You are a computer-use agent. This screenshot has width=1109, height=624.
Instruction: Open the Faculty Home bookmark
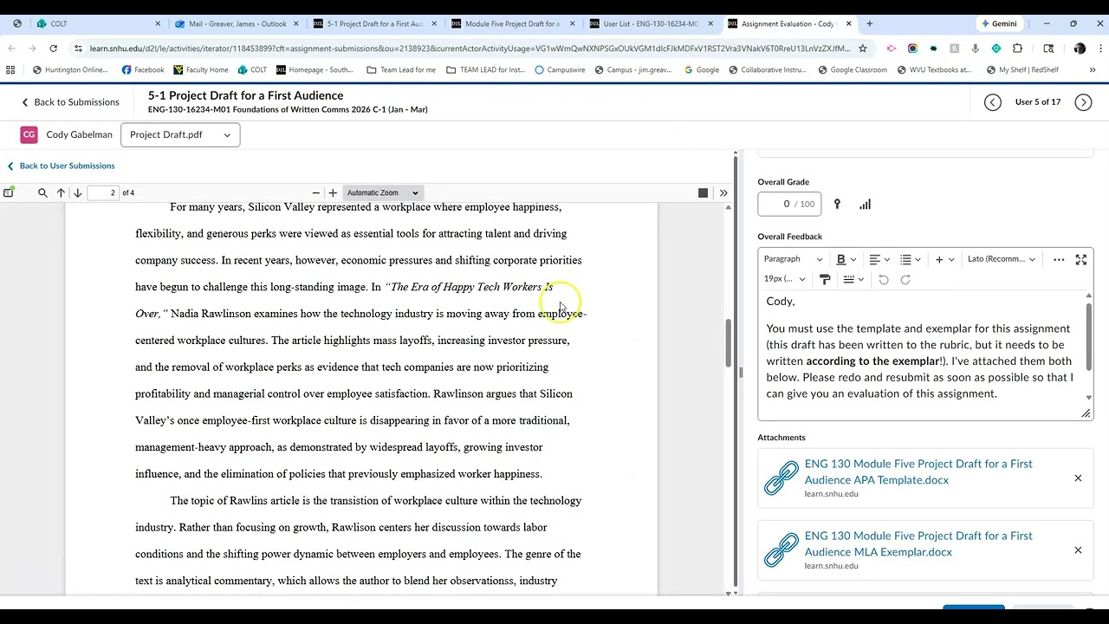click(200, 69)
